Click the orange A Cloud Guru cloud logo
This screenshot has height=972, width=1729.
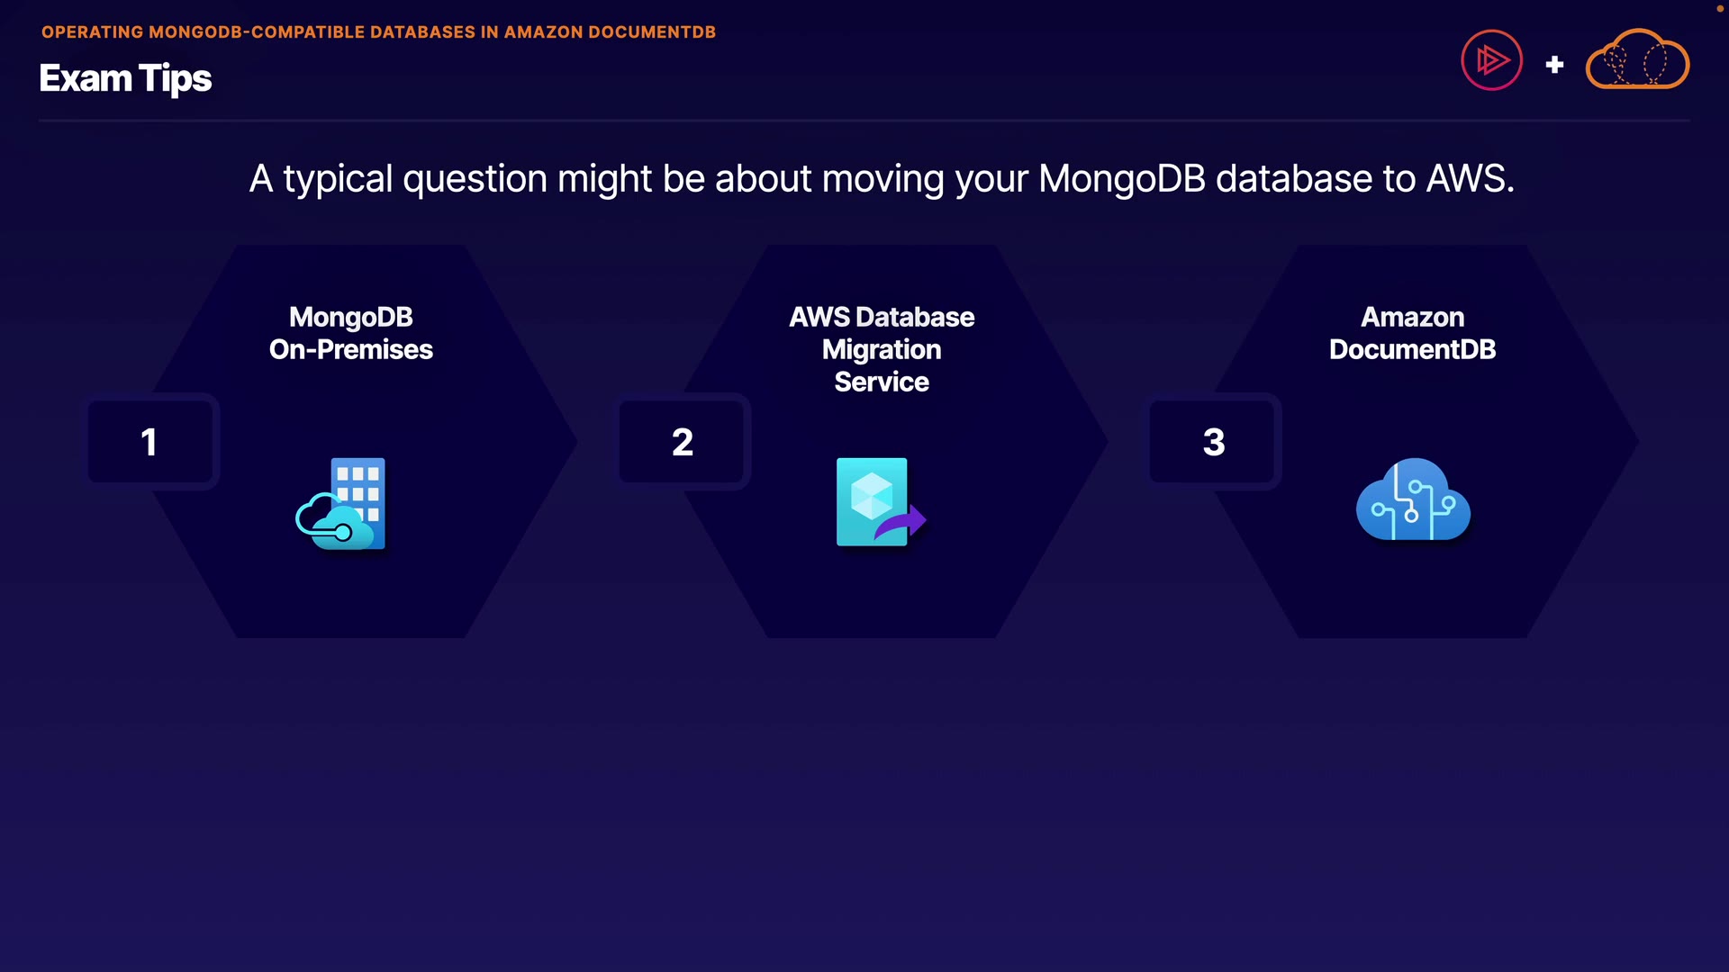(1637, 60)
